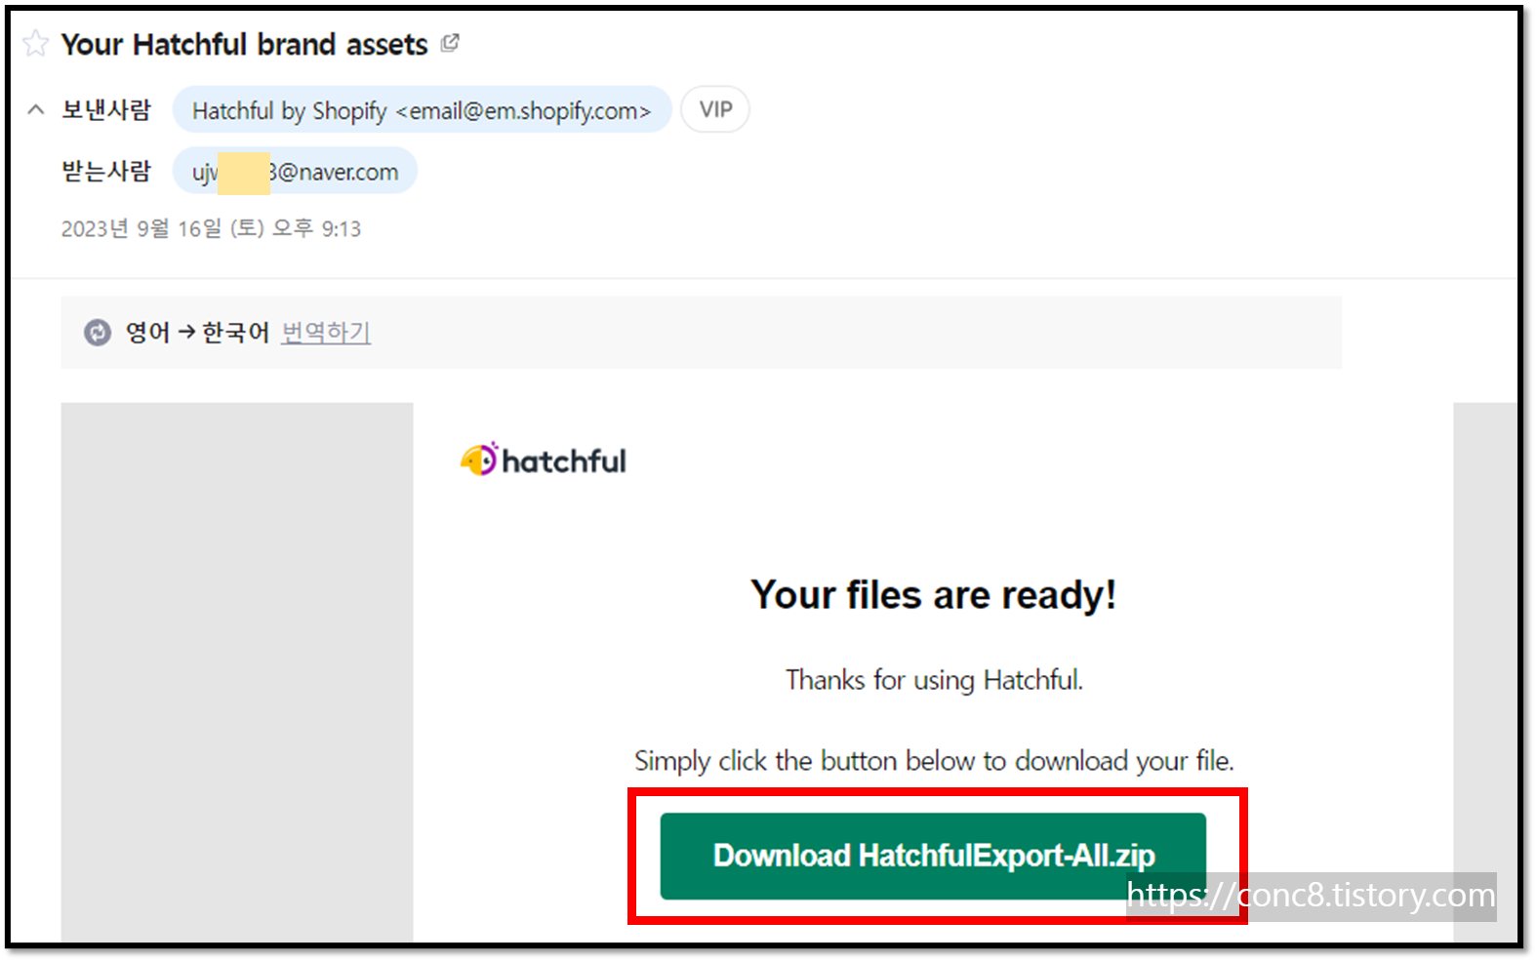Collapse the sender details chevron

[36, 109]
